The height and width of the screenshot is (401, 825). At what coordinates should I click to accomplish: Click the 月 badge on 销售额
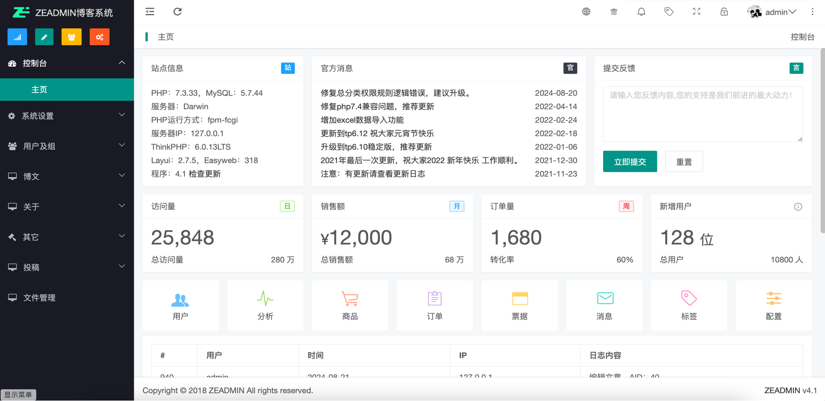[x=457, y=206]
